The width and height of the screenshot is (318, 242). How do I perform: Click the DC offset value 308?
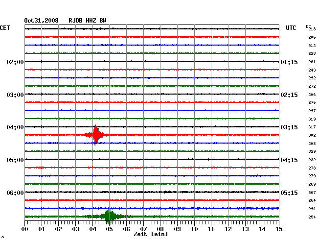(x=312, y=144)
